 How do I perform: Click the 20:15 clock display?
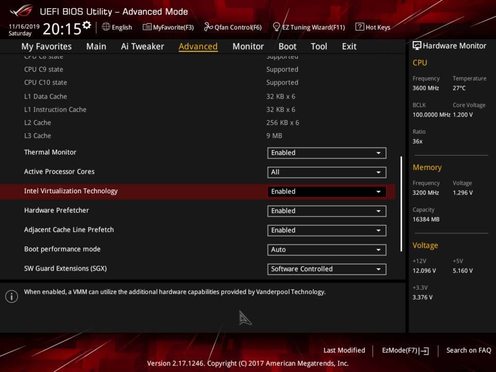point(62,29)
